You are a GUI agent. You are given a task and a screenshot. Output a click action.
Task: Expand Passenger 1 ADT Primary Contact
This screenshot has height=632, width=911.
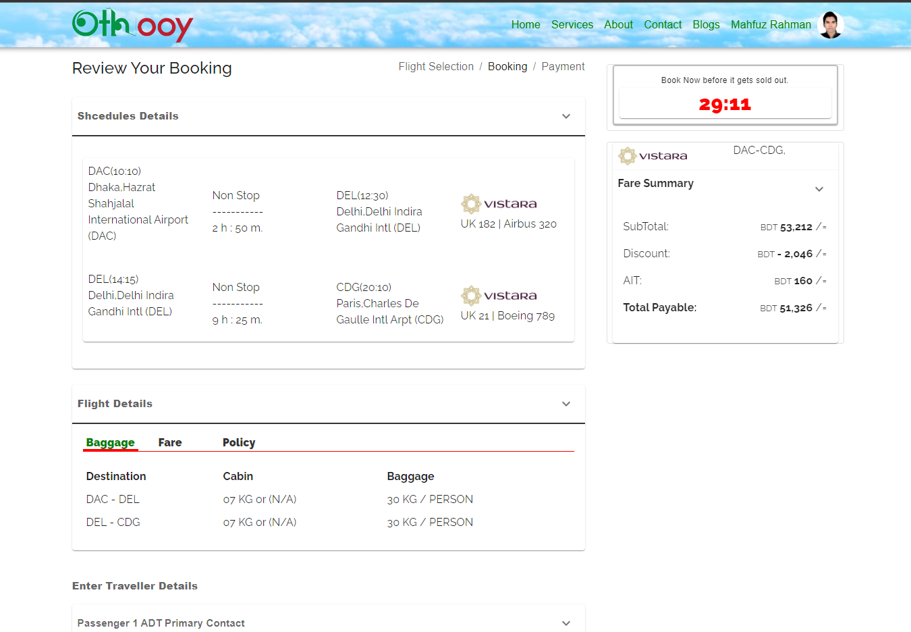[565, 623]
